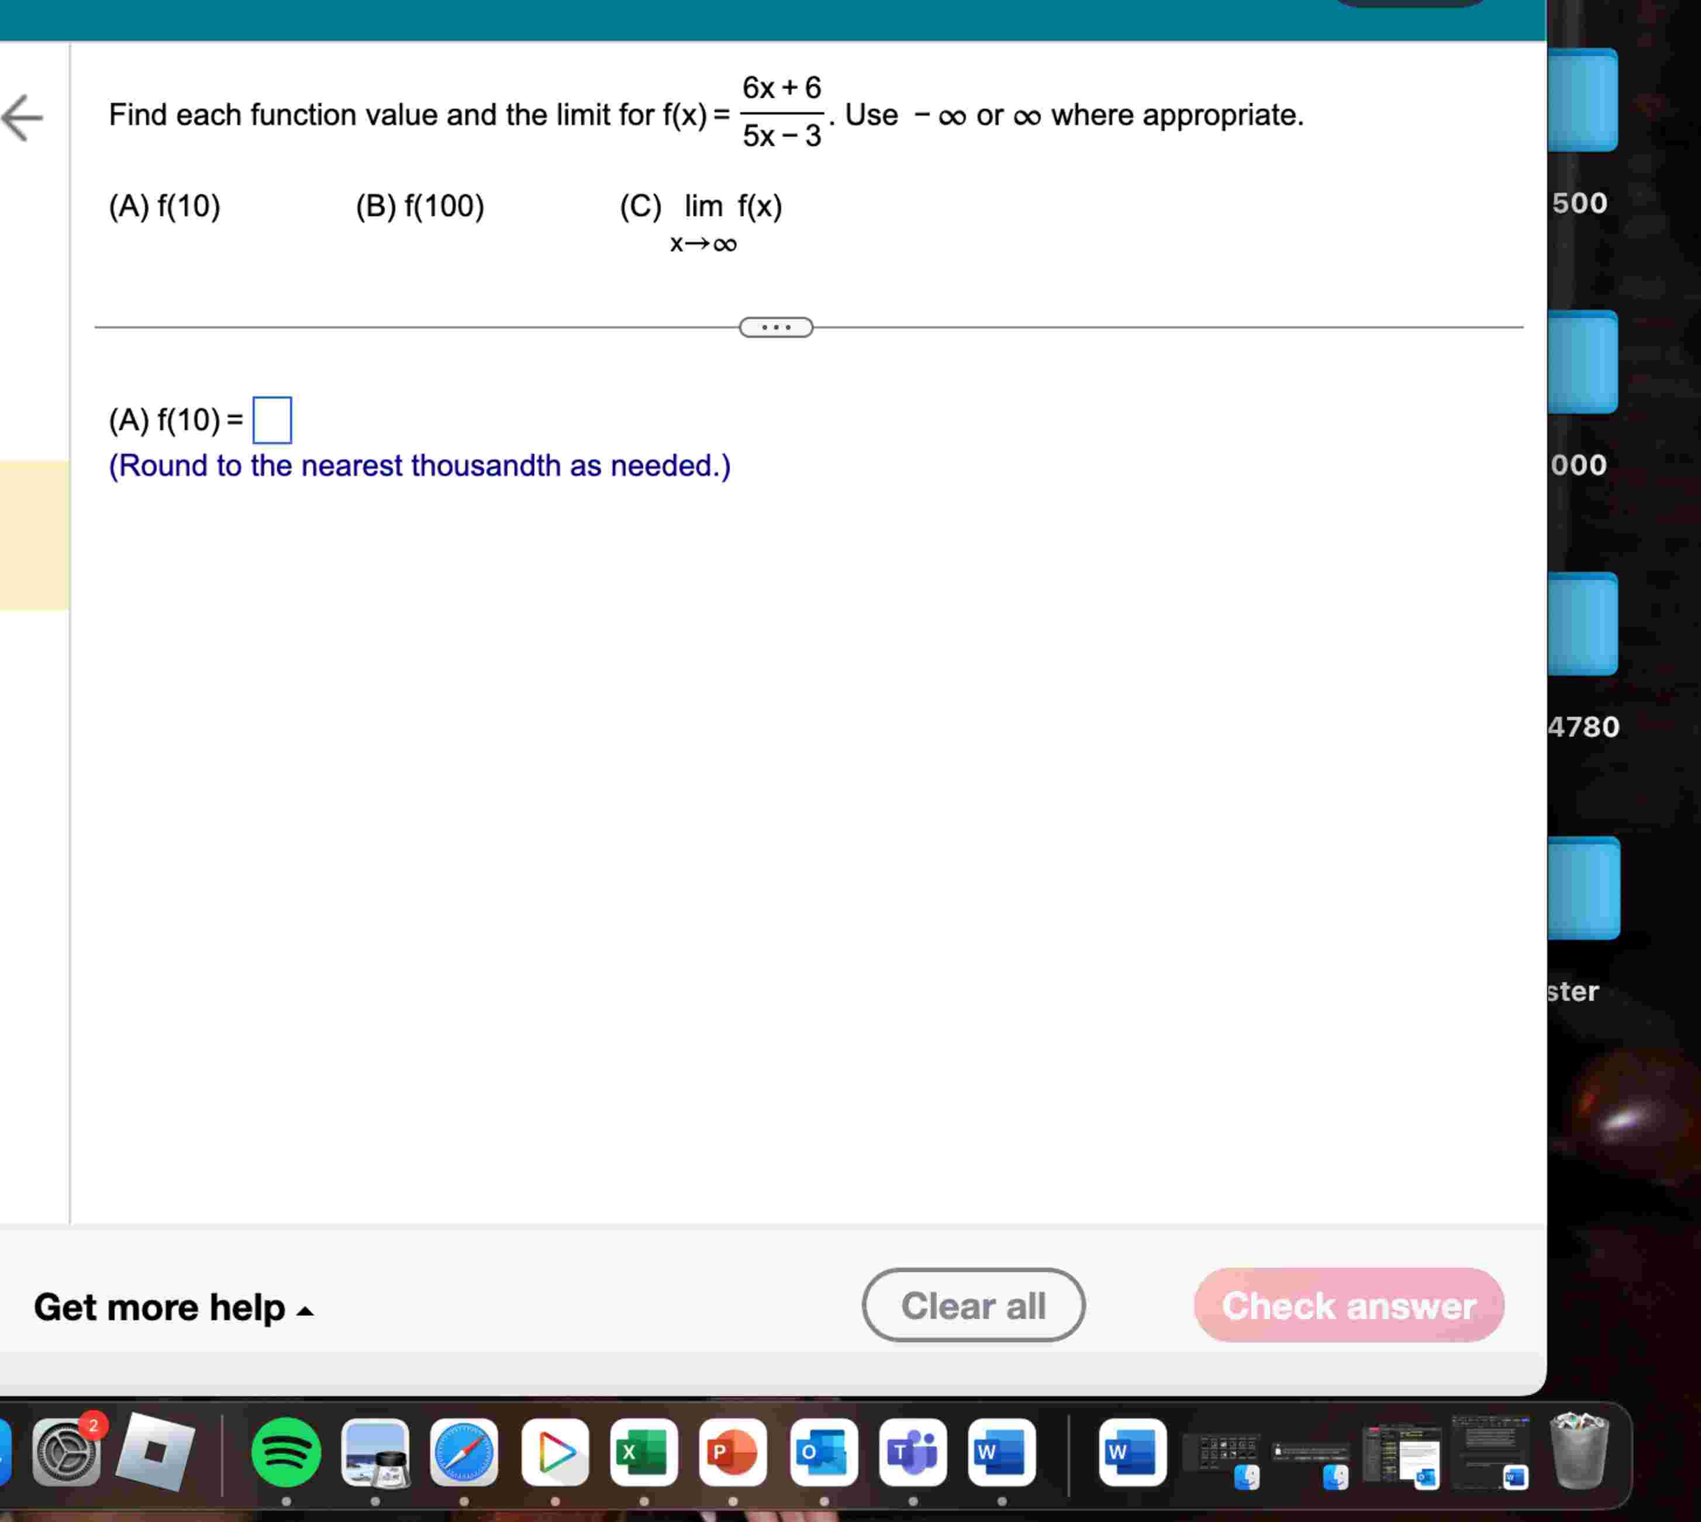Open Outlook from the Dock
Image resolution: width=1701 pixels, height=1522 pixels.
pos(823,1454)
